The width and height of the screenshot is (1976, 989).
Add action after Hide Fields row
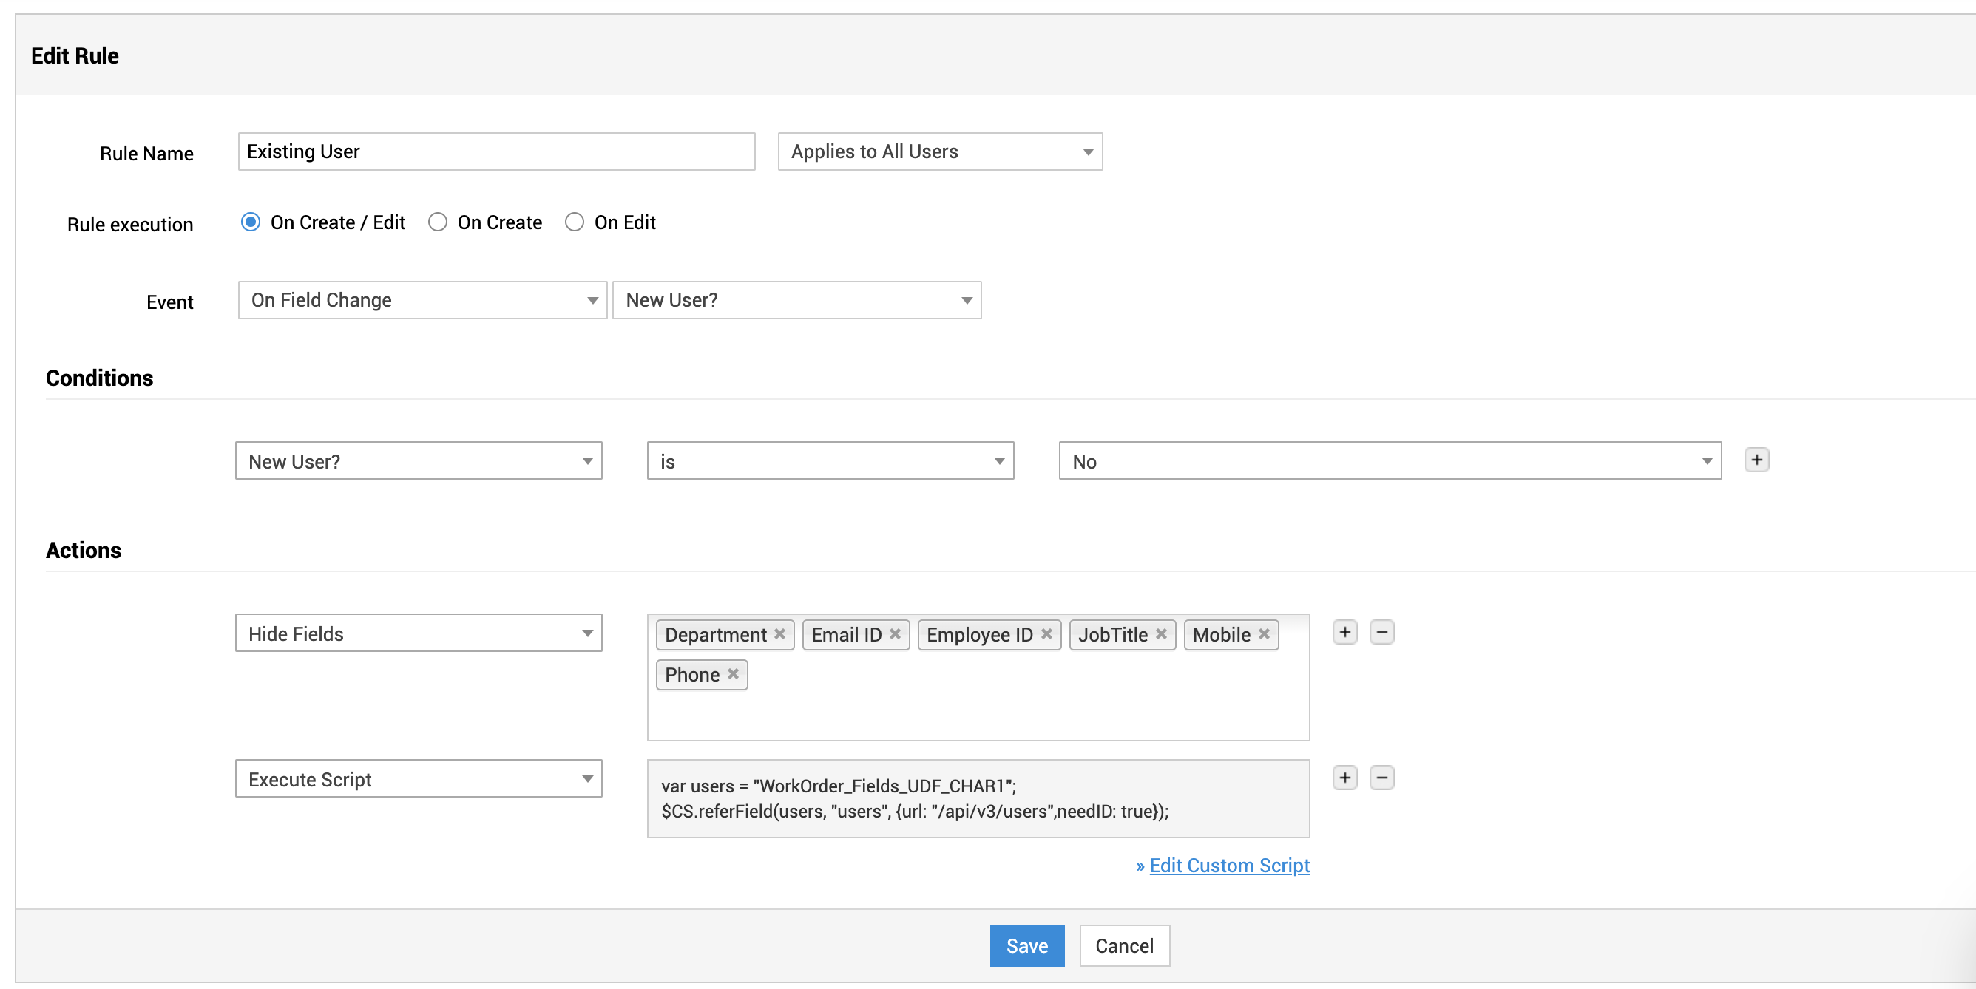pos(1344,633)
